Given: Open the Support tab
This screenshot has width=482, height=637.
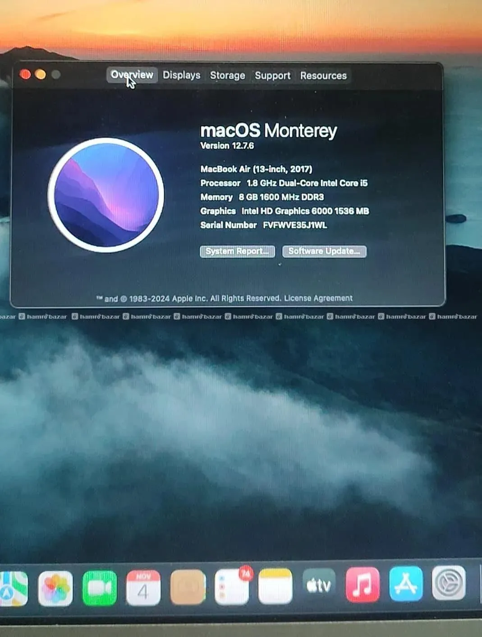Looking at the screenshot, I should click(272, 75).
